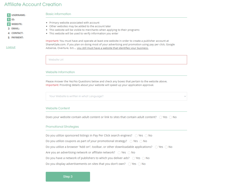The width and height of the screenshot is (230, 184).
Task: Click the ID step number icon
Action: [x=9, y=19]
